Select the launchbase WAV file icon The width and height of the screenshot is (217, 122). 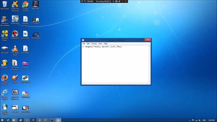coord(25,49)
